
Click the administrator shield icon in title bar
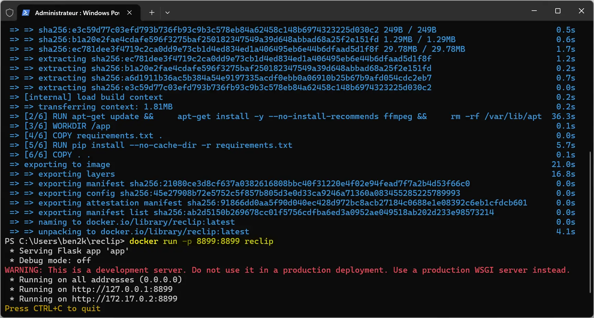[10, 13]
